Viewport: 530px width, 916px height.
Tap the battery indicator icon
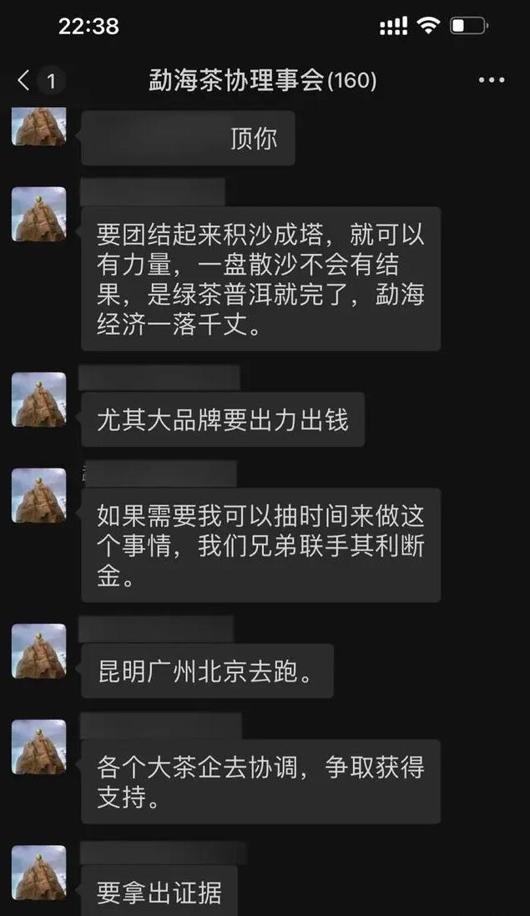click(469, 26)
